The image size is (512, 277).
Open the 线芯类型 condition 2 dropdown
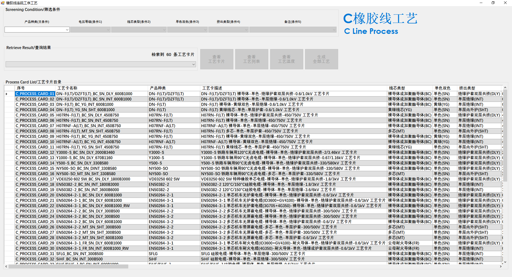click(x=139, y=30)
